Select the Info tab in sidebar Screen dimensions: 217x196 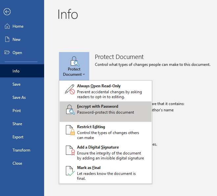(x=22, y=71)
